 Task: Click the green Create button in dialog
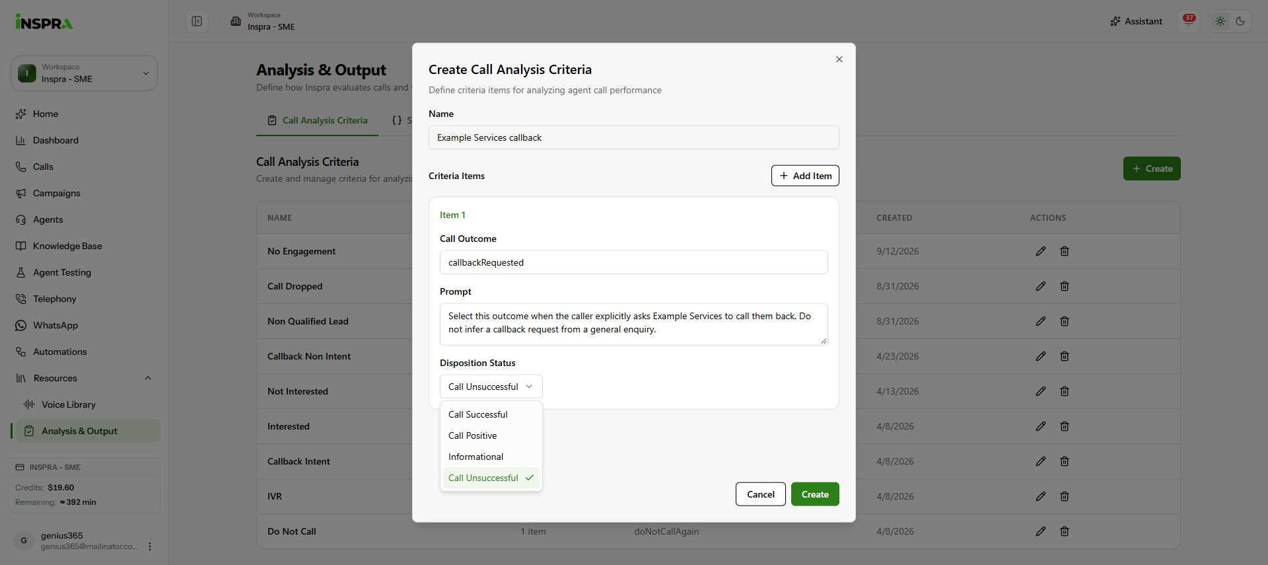(x=815, y=494)
